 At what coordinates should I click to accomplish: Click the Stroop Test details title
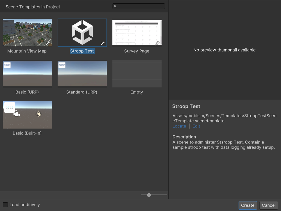(186, 106)
